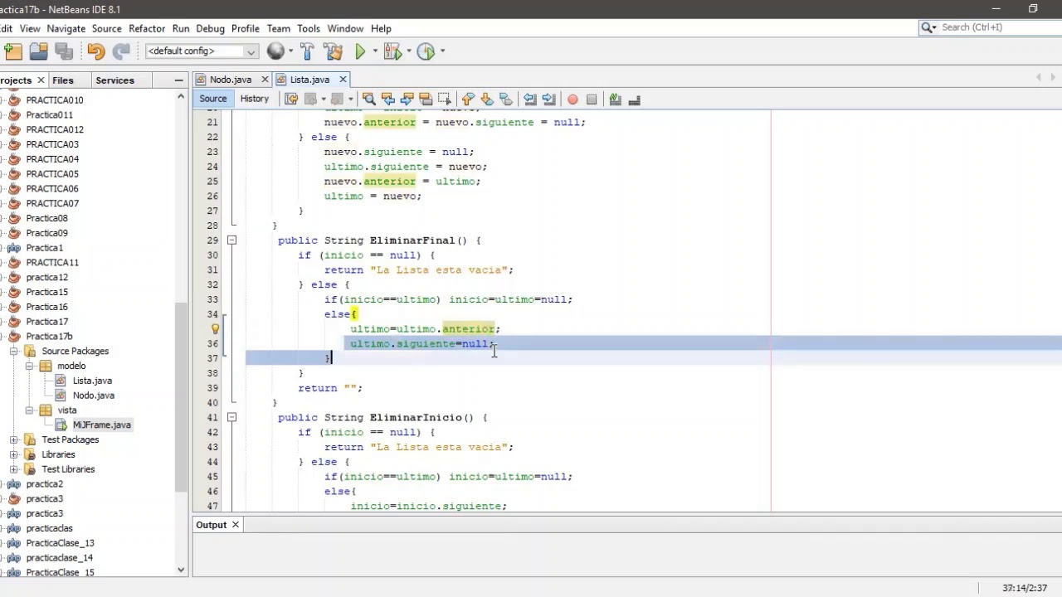Click the scroll-down arrow in Projects panel
Viewport: 1062px width, 597px height.
point(181,570)
